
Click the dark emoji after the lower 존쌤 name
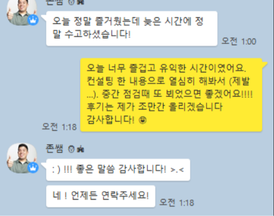click(81, 149)
